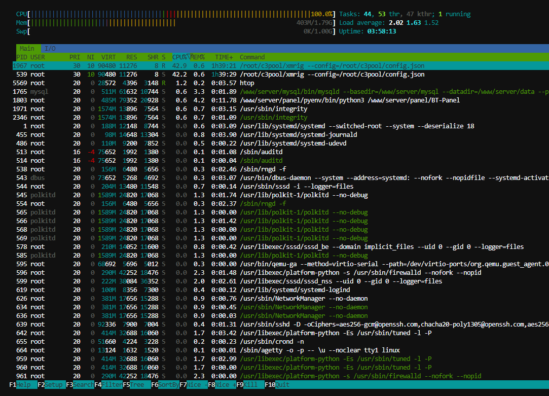This screenshot has width=549, height=396.
Task: Switch to the I/O tab
Action: pos(50,48)
